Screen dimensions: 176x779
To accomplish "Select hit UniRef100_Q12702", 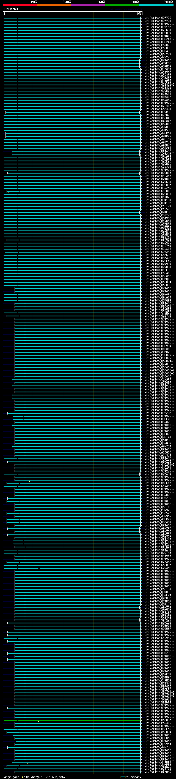I will click(x=158, y=316).
